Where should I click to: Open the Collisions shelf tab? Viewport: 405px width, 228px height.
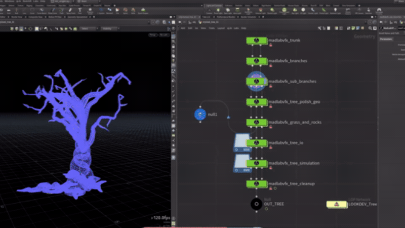(228, 6)
